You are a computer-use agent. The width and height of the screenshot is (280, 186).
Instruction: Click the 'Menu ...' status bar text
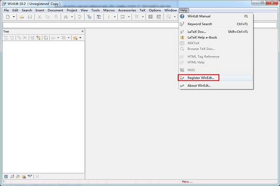click(187, 181)
